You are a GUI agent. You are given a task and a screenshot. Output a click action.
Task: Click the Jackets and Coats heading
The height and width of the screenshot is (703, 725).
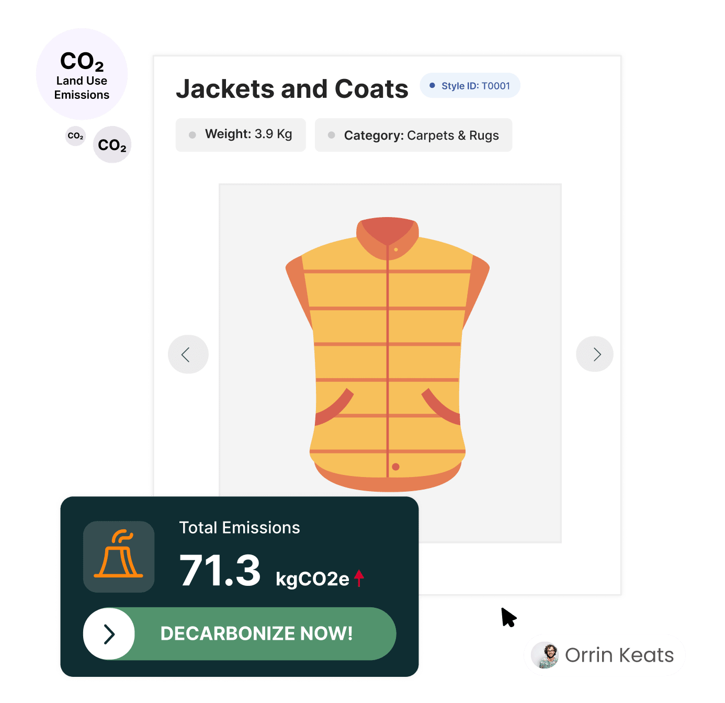coord(292,88)
